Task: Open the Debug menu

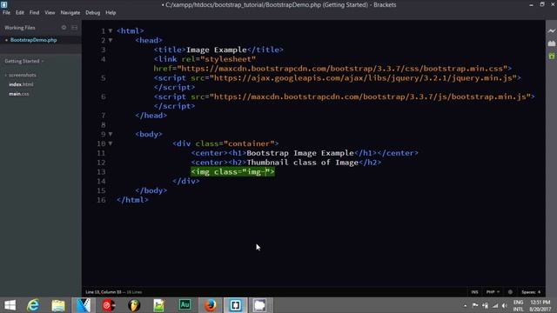Action: click(93, 12)
